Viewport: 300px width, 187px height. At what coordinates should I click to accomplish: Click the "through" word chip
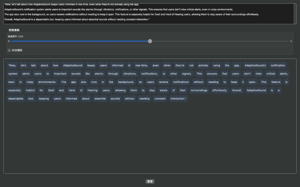pyautogui.click(x=113, y=74)
